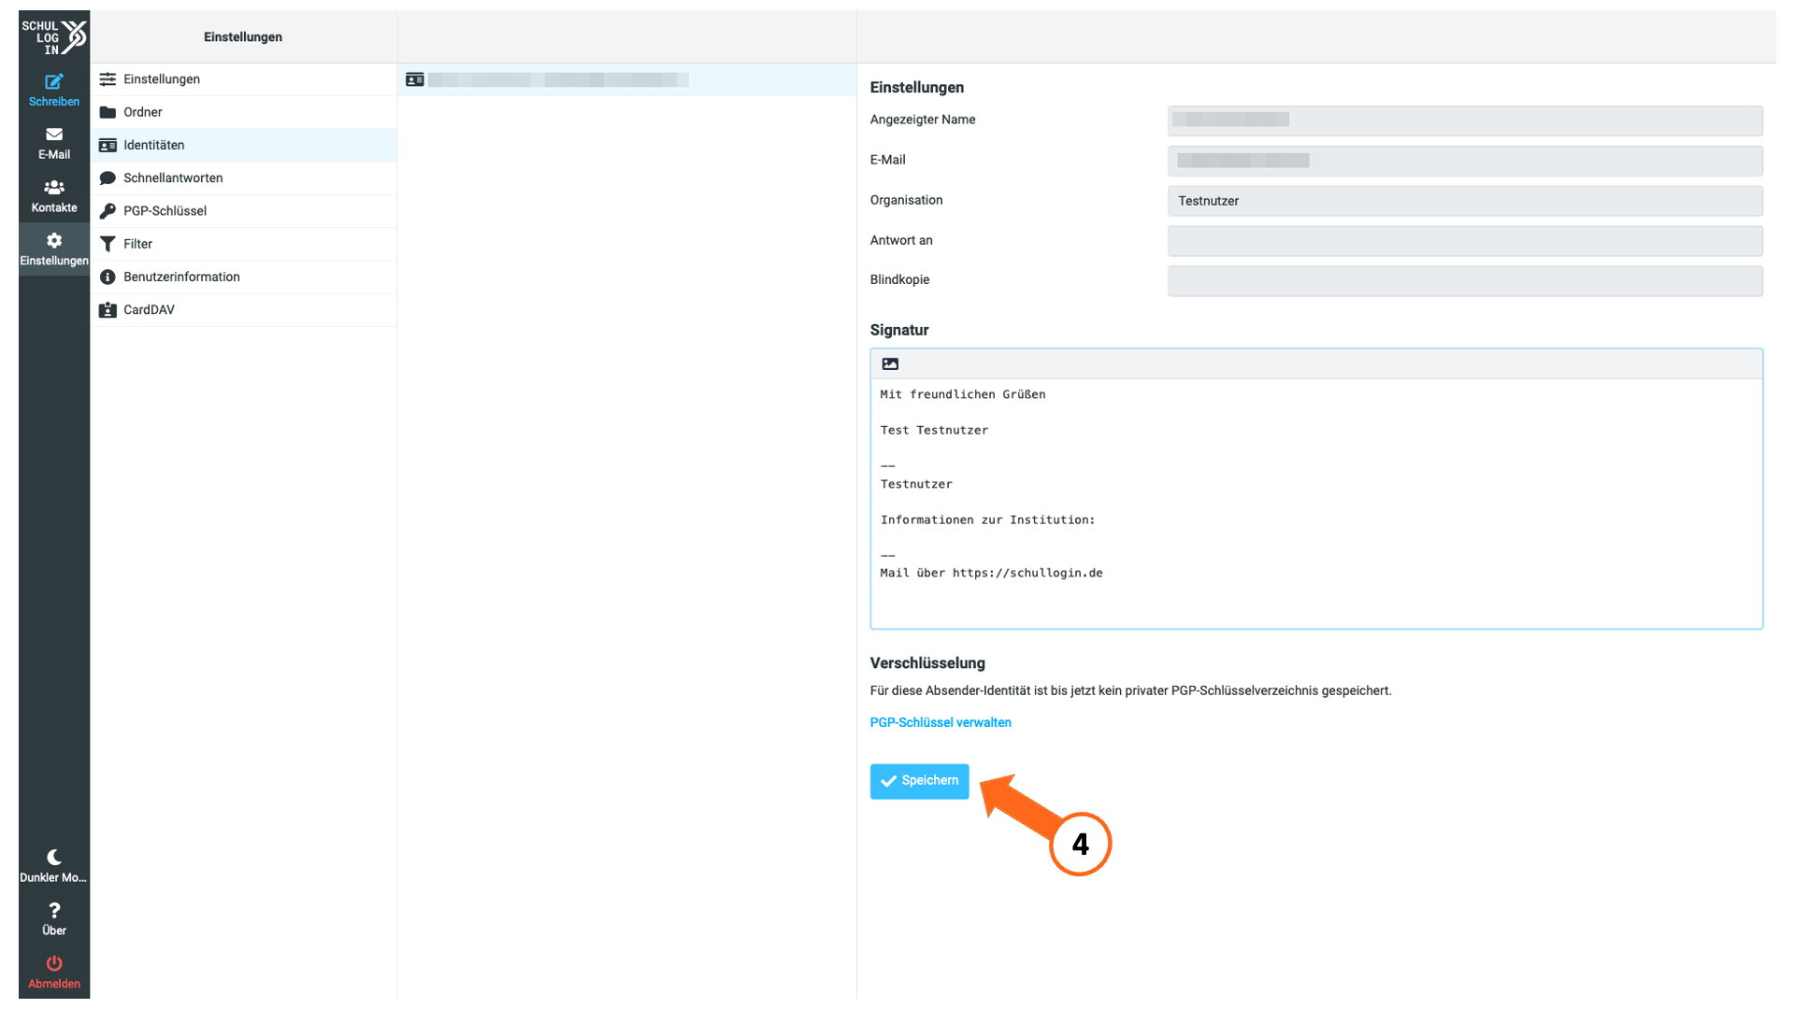1795x1009 pixels.
Task: Click the Identitäten ID card icon
Action: [108, 146]
